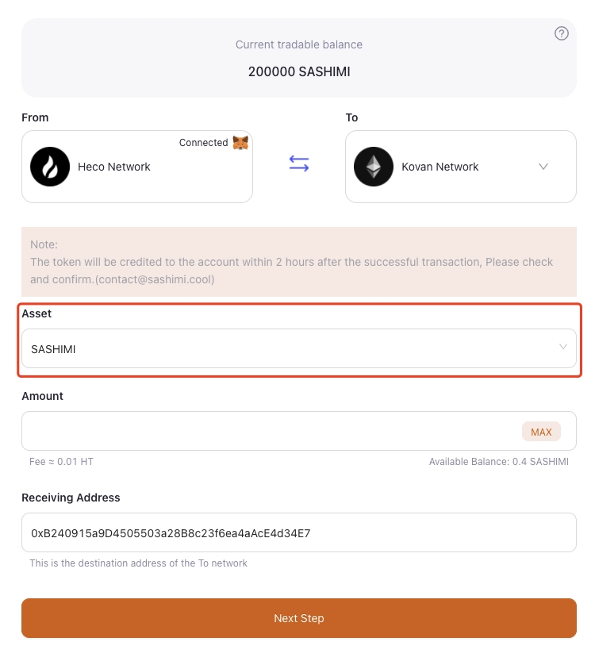
Task: Swap From and To networks arrows
Action: 299,164
